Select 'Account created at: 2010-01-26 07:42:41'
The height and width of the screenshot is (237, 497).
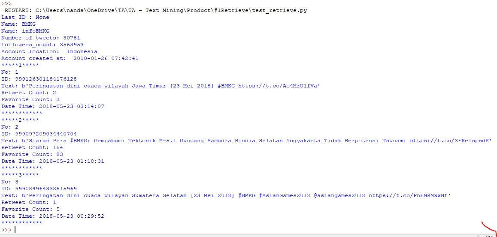click(x=70, y=59)
